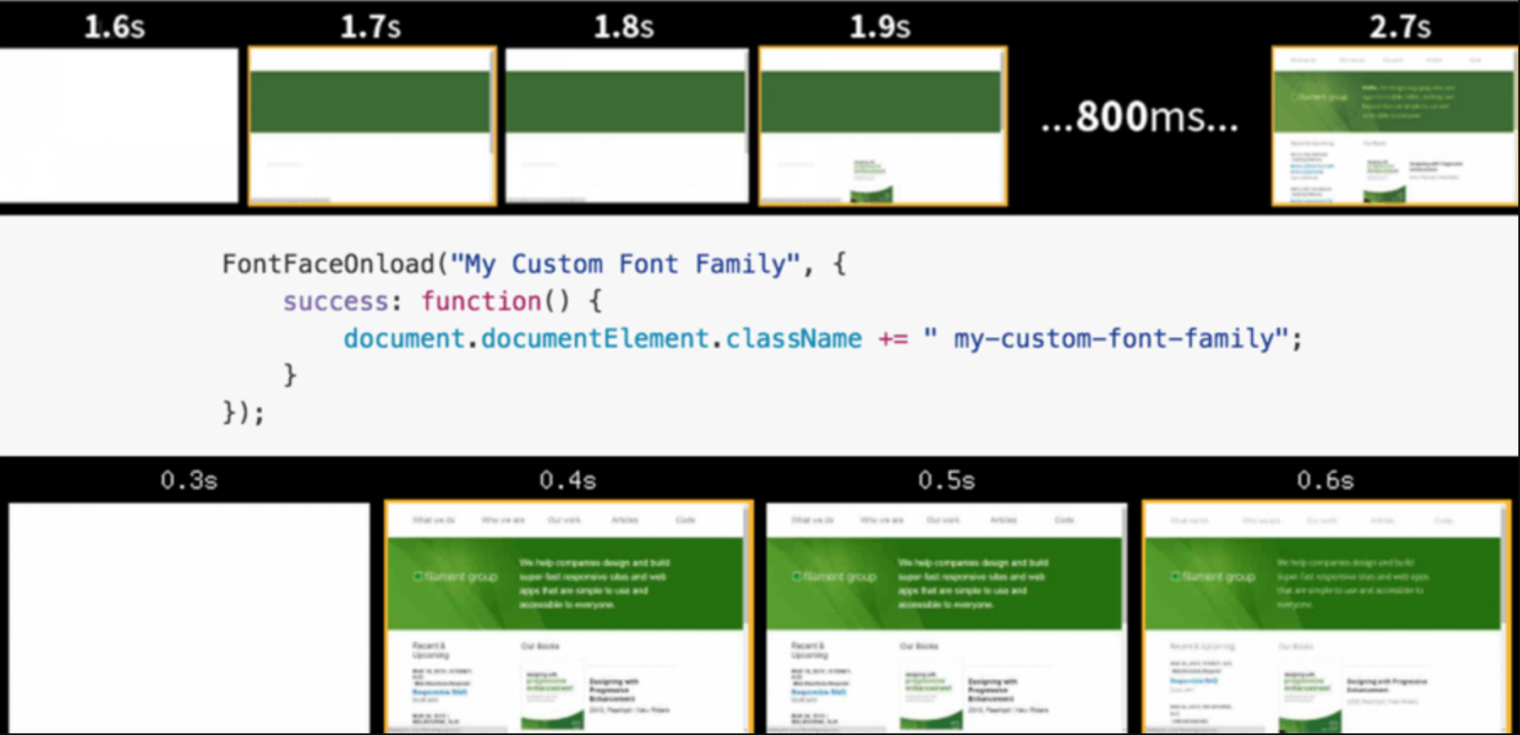Select the blank 0.3s filmstrip frame
The width and height of the screenshot is (1520, 735).
pyautogui.click(x=189, y=617)
